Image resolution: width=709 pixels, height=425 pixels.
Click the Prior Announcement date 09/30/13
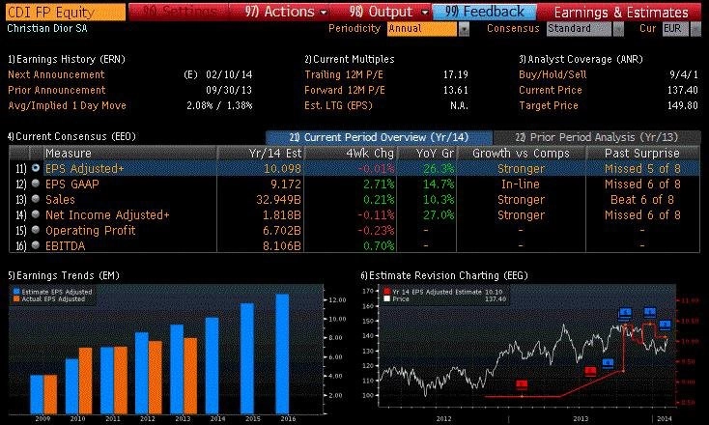tap(229, 90)
